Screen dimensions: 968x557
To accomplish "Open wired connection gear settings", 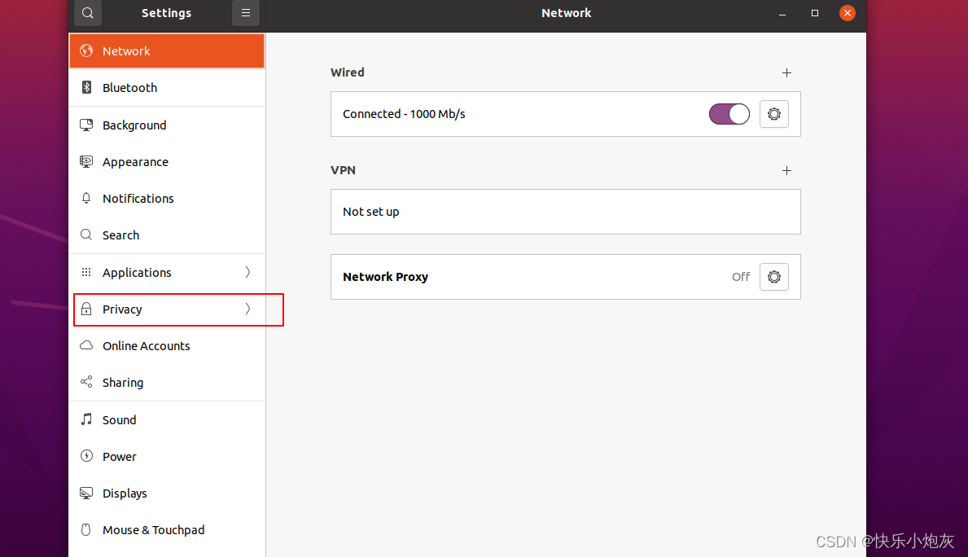I will pyautogui.click(x=774, y=114).
